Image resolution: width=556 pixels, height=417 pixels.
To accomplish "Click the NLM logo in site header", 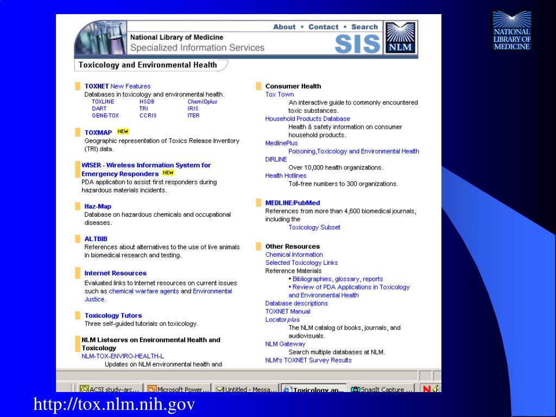I will (x=400, y=37).
